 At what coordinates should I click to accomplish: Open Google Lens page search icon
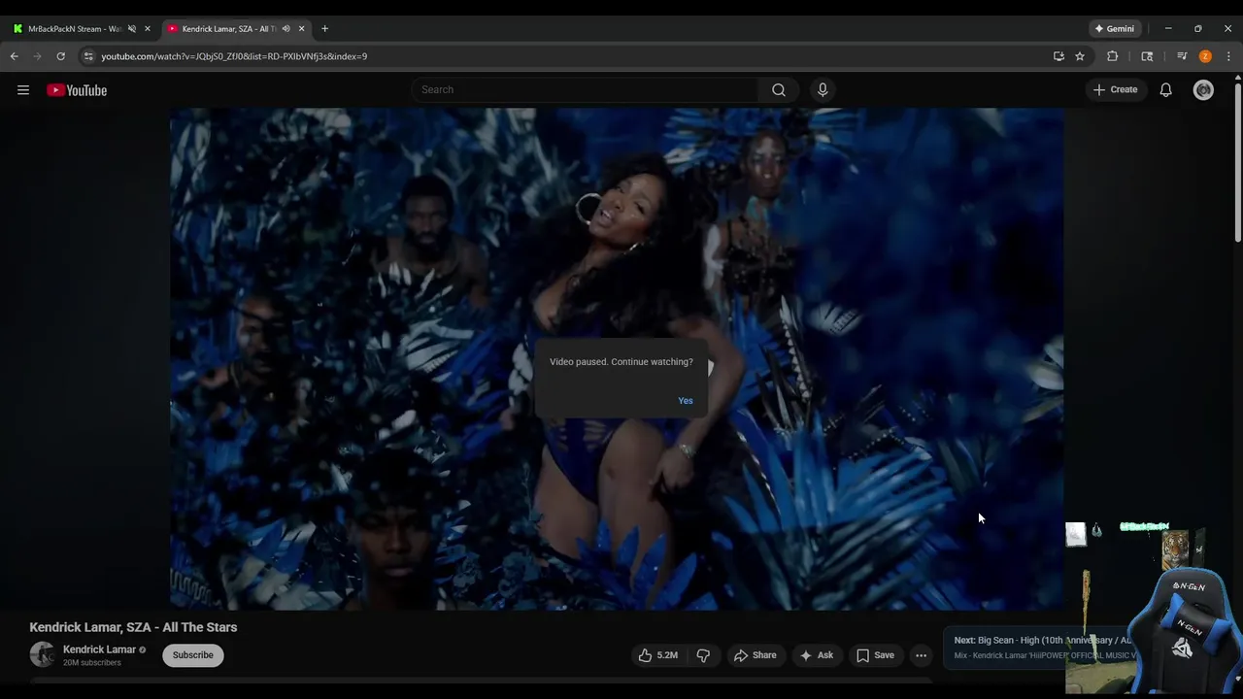coord(1147,56)
